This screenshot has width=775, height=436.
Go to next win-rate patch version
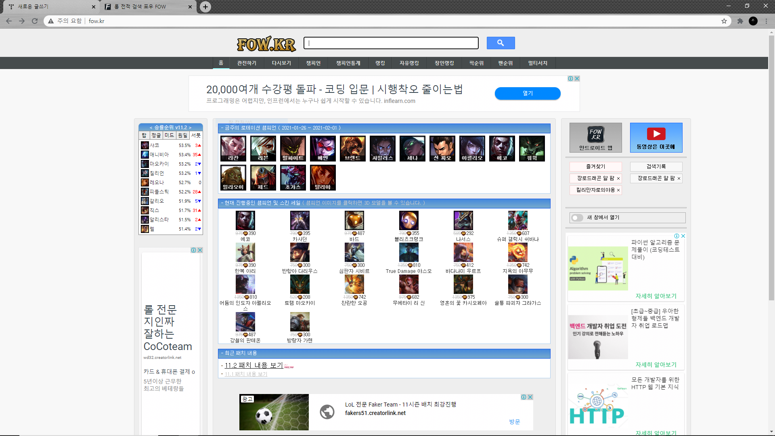(190, 128)
